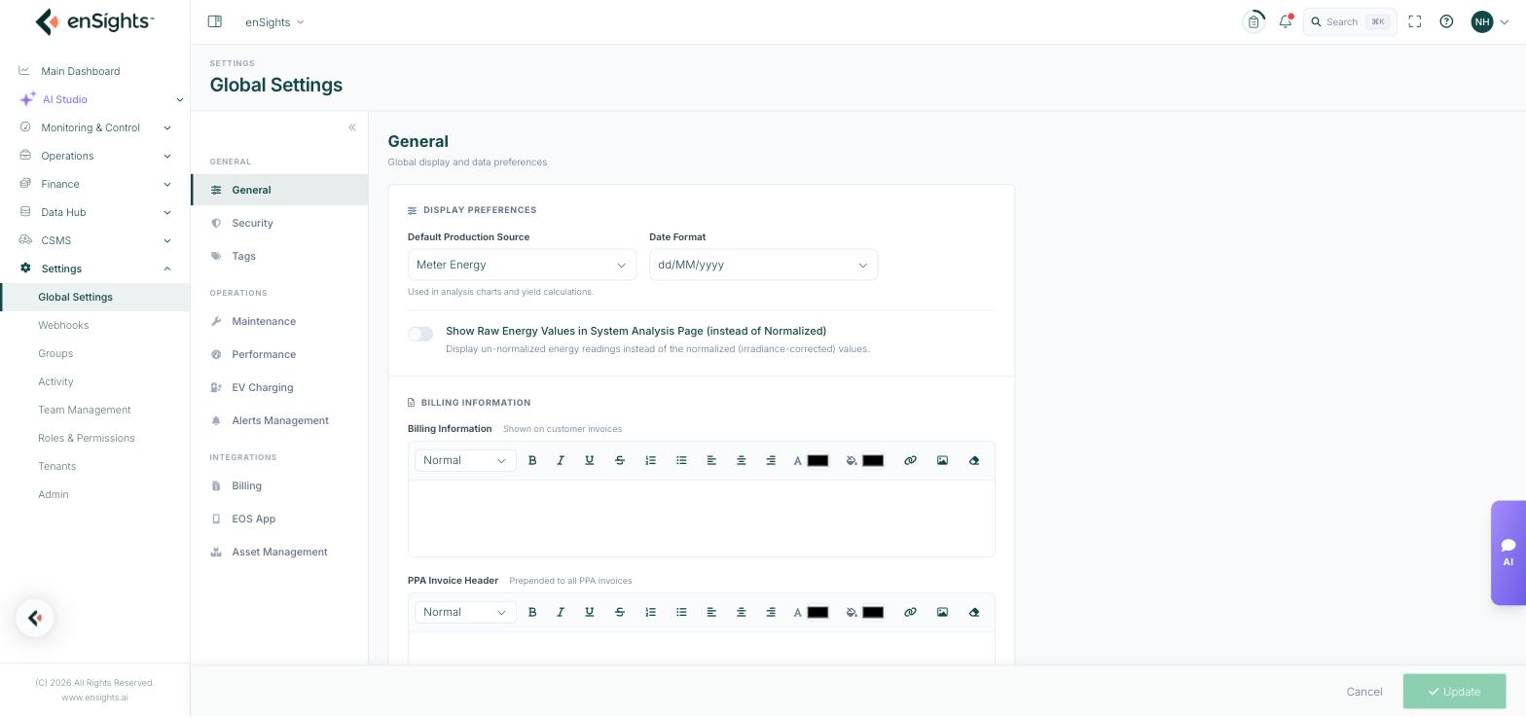The height and width of the screenshot is (717, 1526).
Task: Clear formatting in Billing Information editor
Action: pos(974,460)
